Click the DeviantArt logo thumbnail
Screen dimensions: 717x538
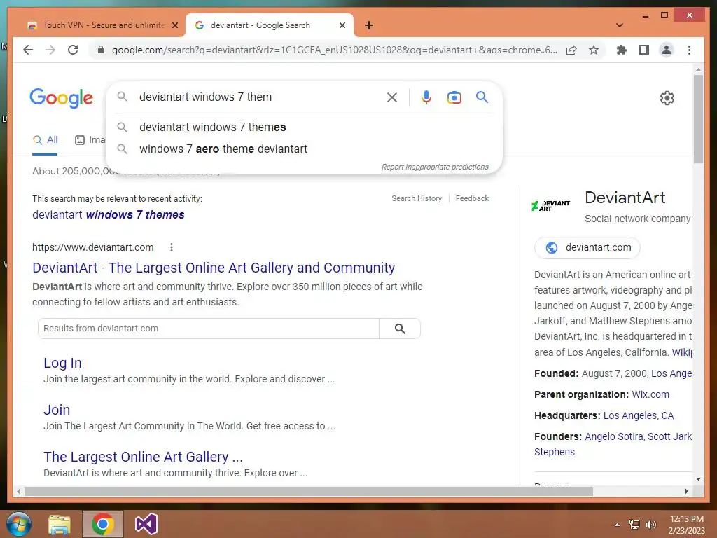550,205
